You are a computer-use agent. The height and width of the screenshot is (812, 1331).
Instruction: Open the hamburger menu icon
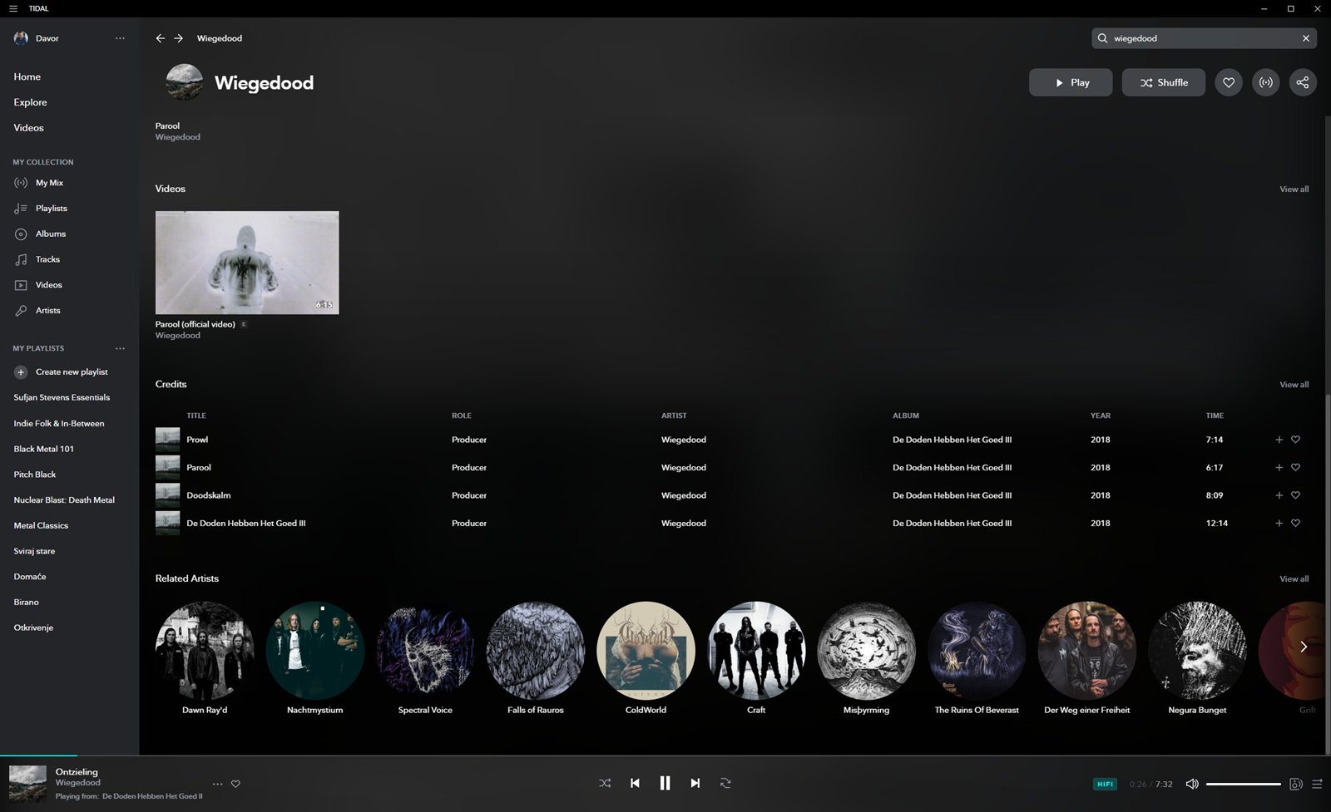(12, 8)
